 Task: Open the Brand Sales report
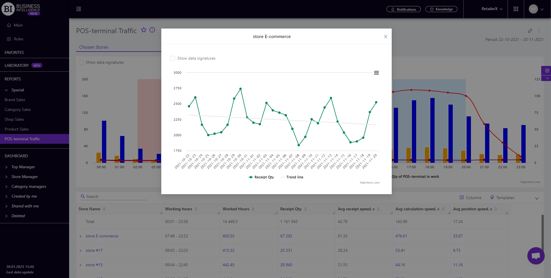(x=15, y=100)
